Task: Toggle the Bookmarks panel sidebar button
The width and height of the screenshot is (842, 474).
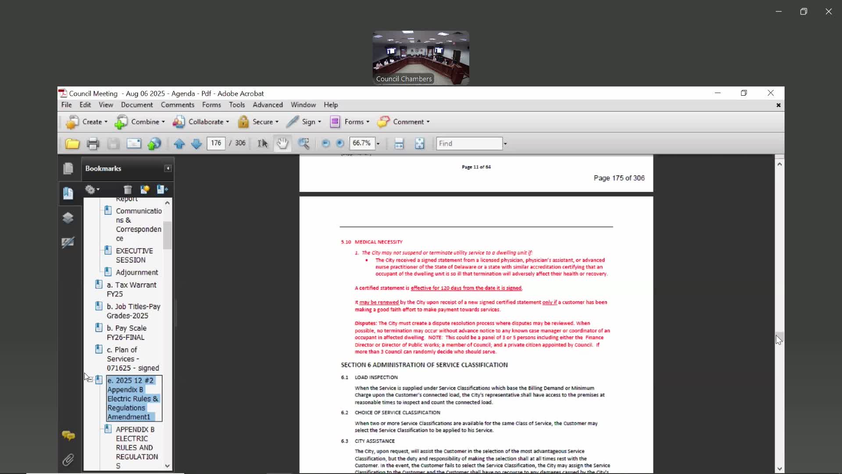Action: click(x=68, y=193)
